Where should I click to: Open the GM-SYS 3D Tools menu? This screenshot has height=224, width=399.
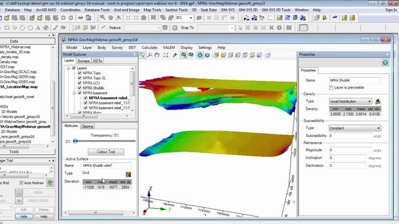tap(276, 10)
